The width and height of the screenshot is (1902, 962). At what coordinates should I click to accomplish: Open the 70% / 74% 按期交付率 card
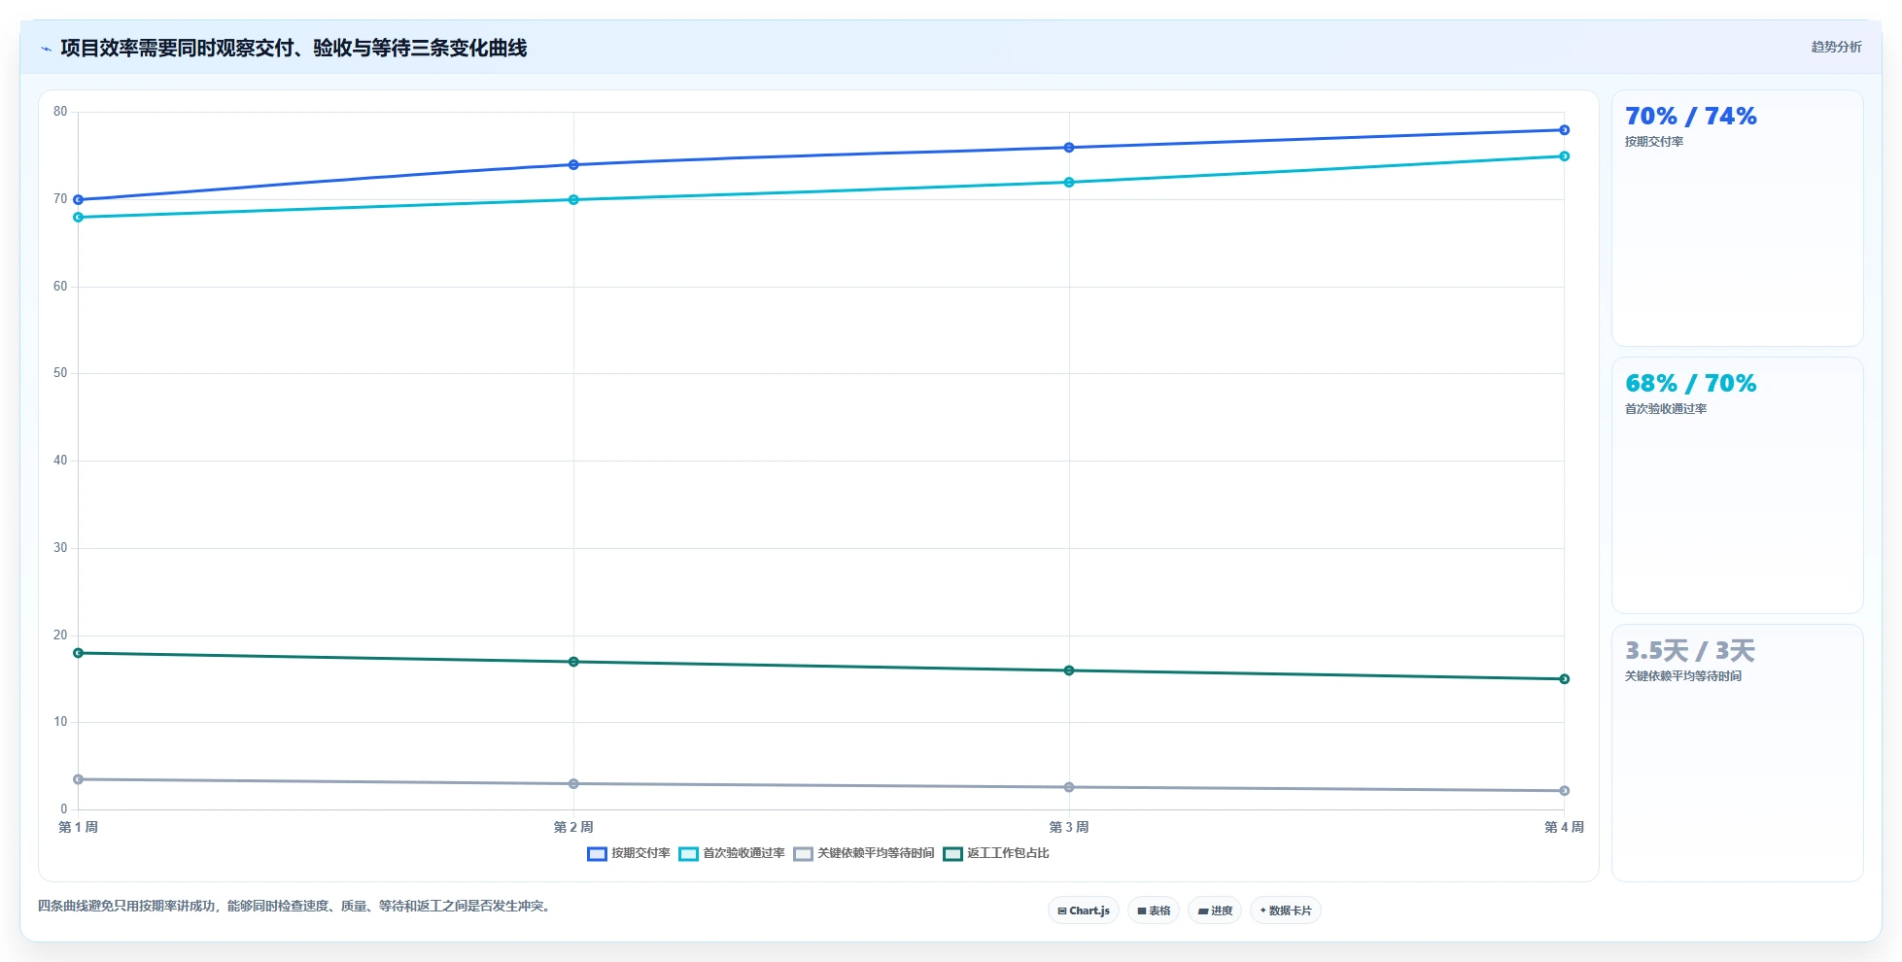click(x=1738, y=219)
